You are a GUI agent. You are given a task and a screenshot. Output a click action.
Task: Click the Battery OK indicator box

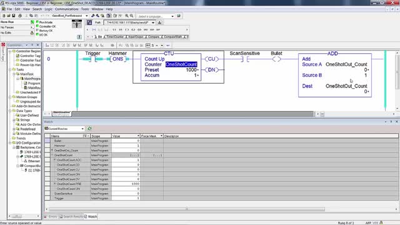point(37,31)
